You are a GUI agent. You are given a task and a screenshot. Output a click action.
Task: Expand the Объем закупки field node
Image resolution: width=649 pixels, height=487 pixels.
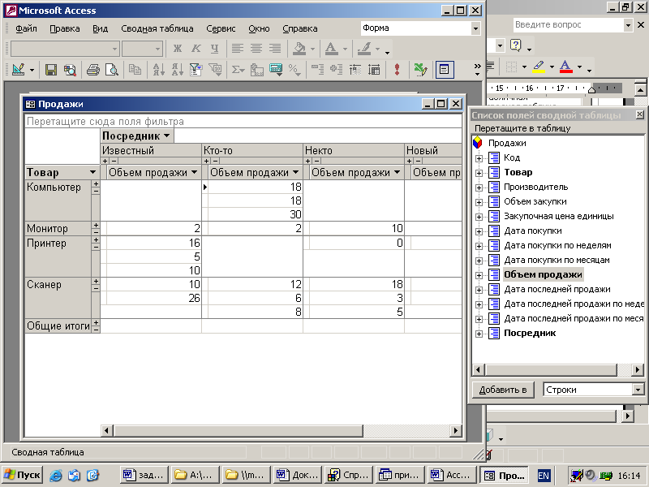[479, 202]
